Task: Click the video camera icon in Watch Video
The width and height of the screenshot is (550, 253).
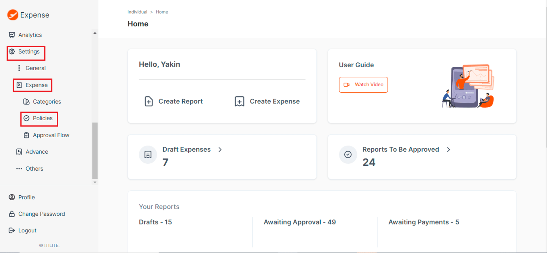Action: click(347, 85)
